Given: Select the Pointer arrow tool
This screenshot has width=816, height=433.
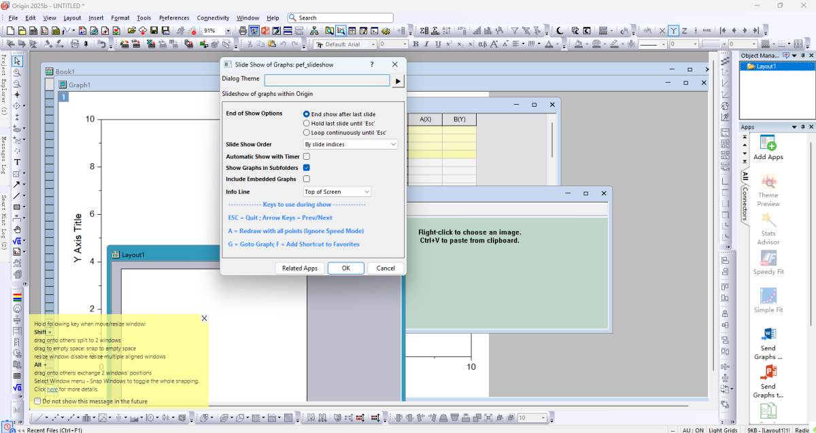Looking at the screenshot, I should pos(17,61).
